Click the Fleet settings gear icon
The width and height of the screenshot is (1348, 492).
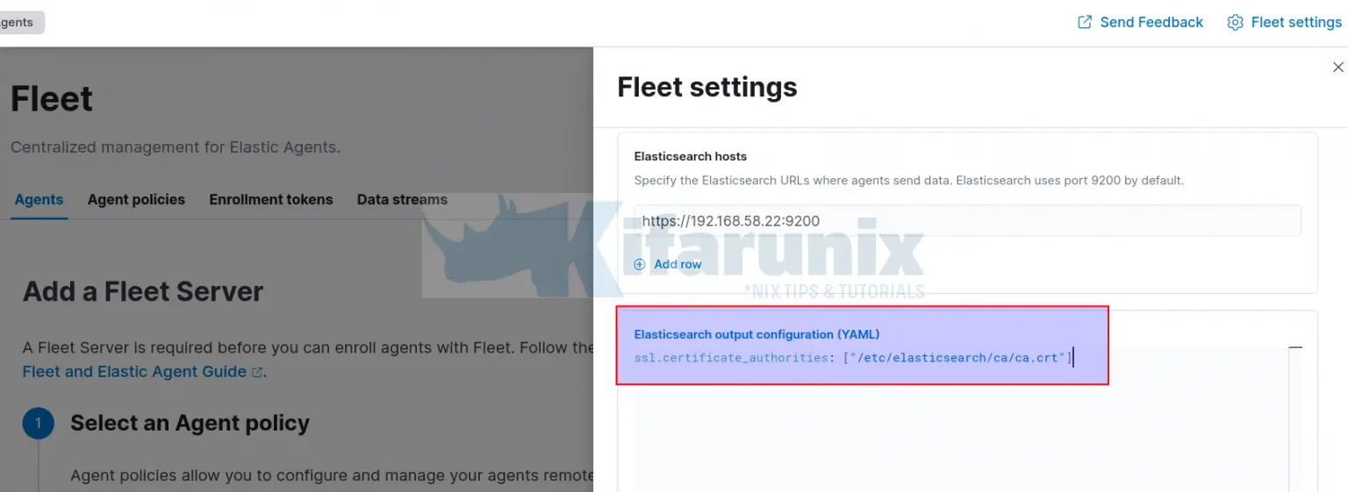point(1235,22)
